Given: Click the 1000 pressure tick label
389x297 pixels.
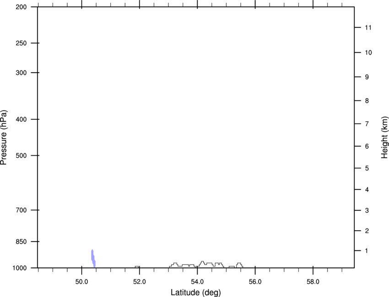Looking at the screenshot, I should pyautogui.click(x=20, y=268).
